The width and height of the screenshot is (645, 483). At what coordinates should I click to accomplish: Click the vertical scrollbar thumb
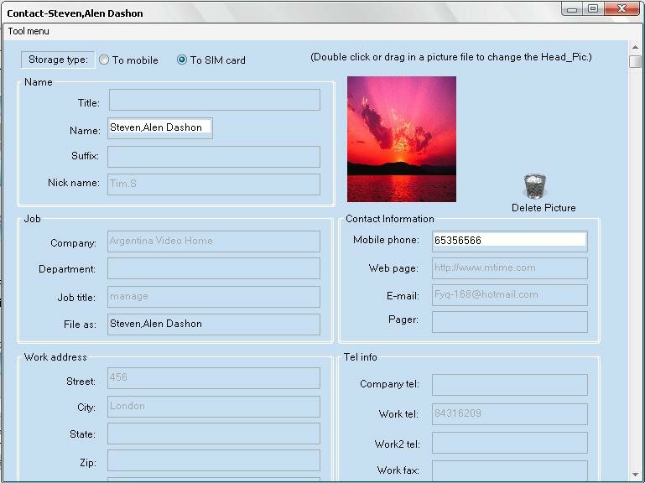(x=636, y=62)
